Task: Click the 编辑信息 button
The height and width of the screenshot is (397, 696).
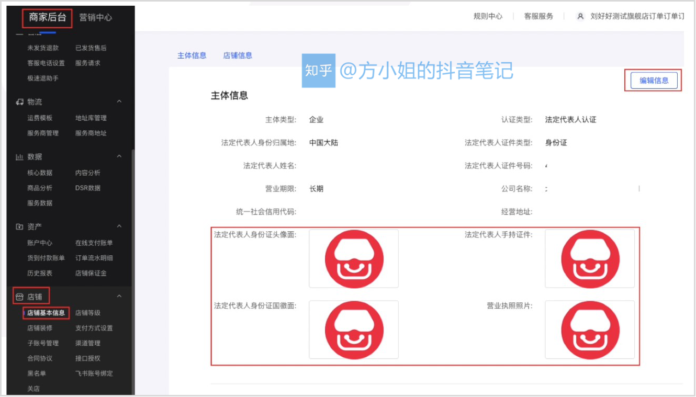Action: point(654,81)
